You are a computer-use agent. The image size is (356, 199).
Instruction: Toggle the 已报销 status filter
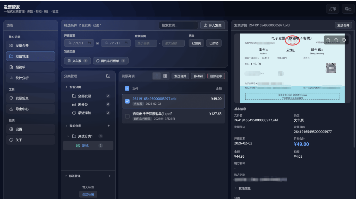click(x=214, y=43)
